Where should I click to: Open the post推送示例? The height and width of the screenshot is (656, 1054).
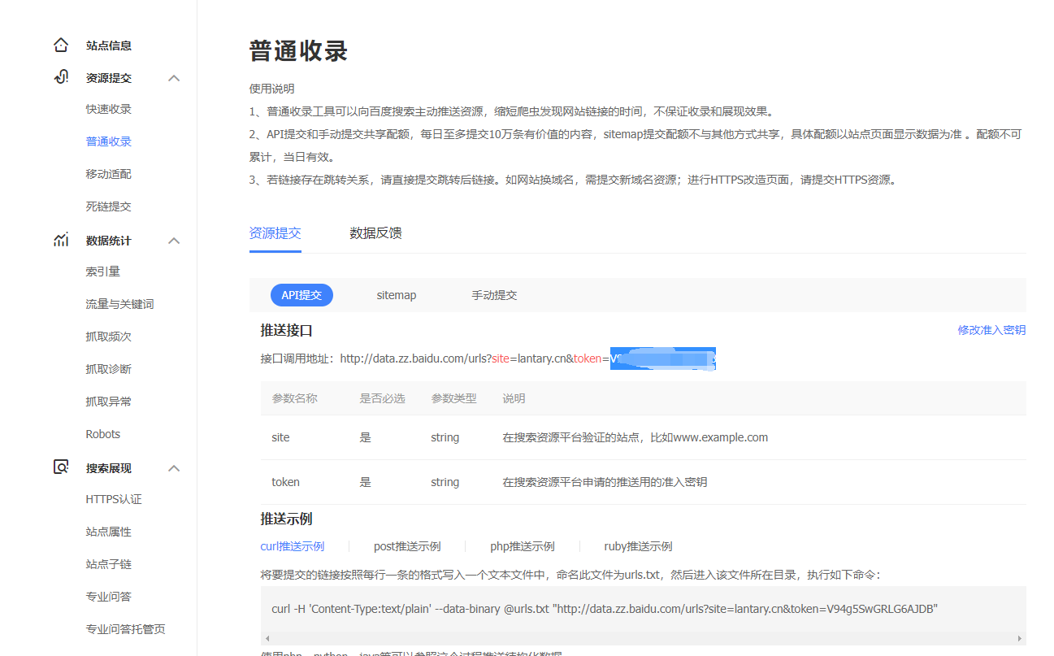pyautogui.click(x=407, y=545)
